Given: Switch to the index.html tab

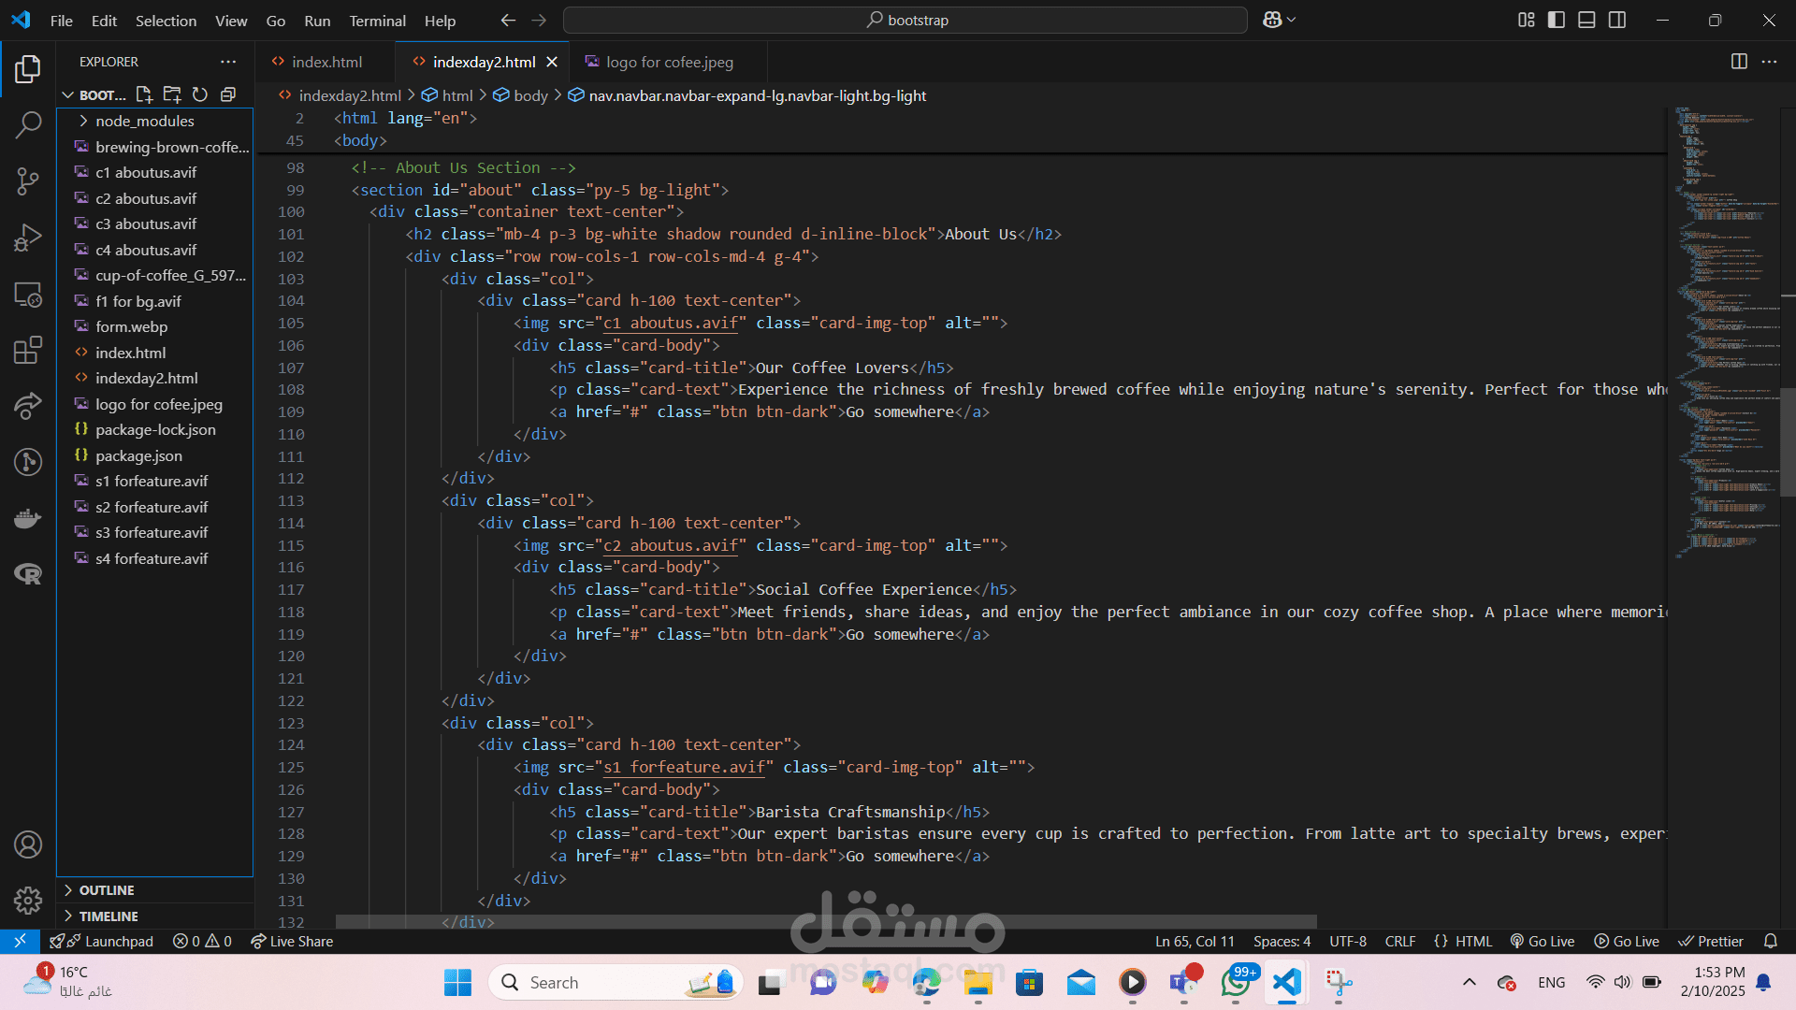Looking at the screenshot, I should [326, 62].
